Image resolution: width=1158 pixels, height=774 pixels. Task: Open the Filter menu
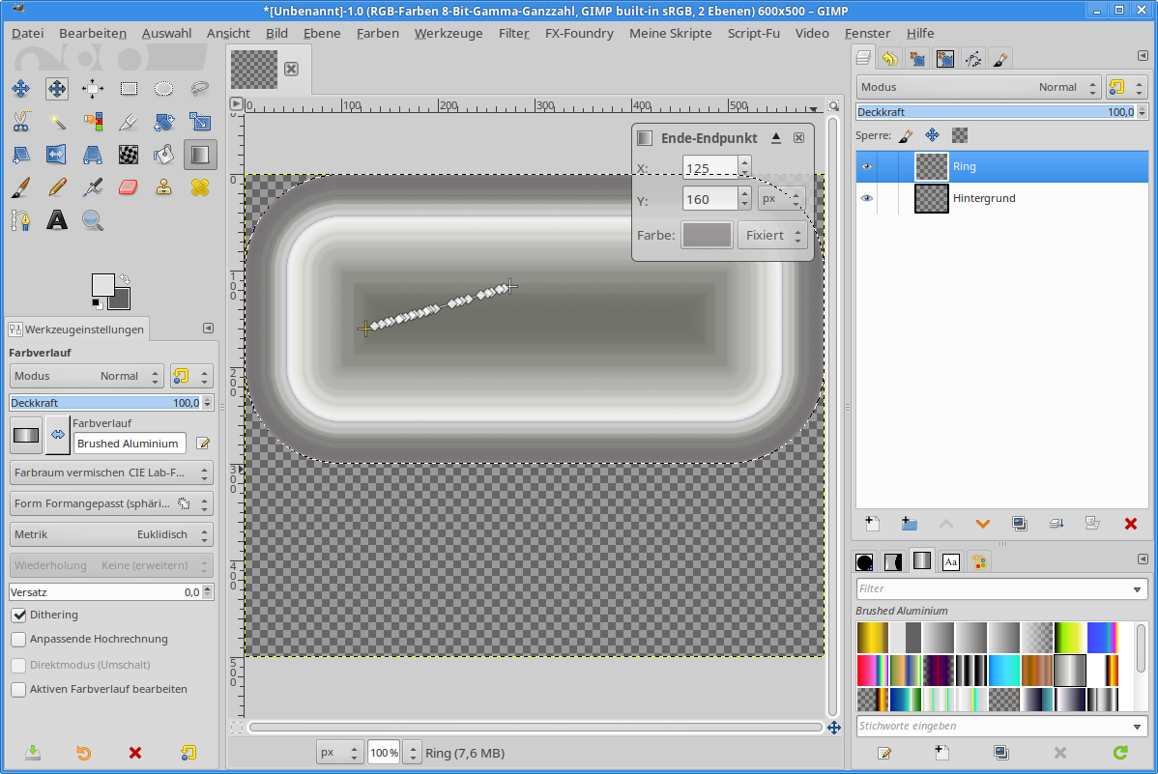(513, 33)
